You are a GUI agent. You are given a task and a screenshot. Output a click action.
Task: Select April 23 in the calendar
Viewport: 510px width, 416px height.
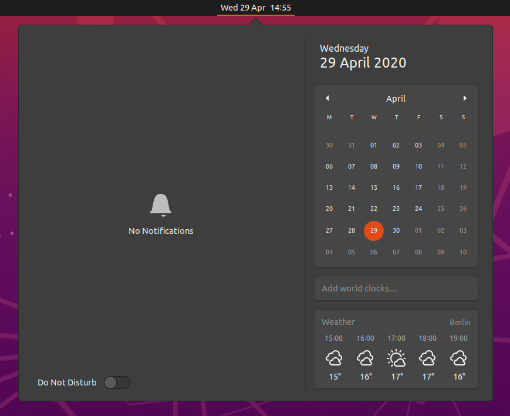point(396,209)
